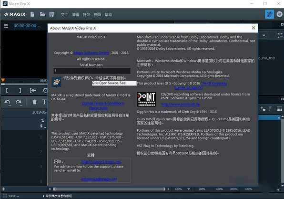Screen dimensions: 284x199
Task: Open the support email address link
Action: (x=99, y=179)
